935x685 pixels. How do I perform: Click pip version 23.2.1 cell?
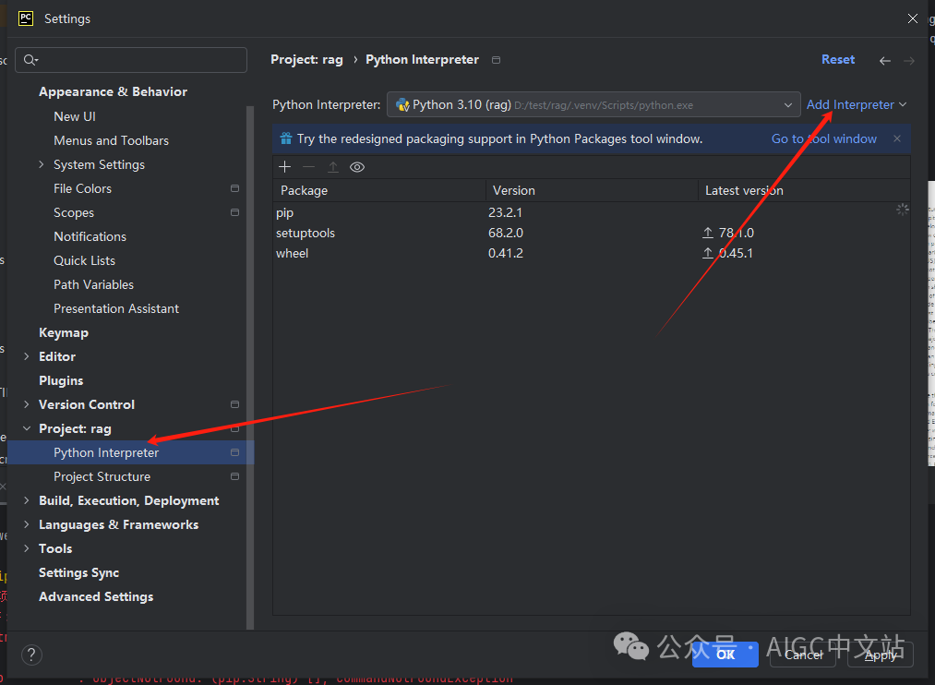505,212
